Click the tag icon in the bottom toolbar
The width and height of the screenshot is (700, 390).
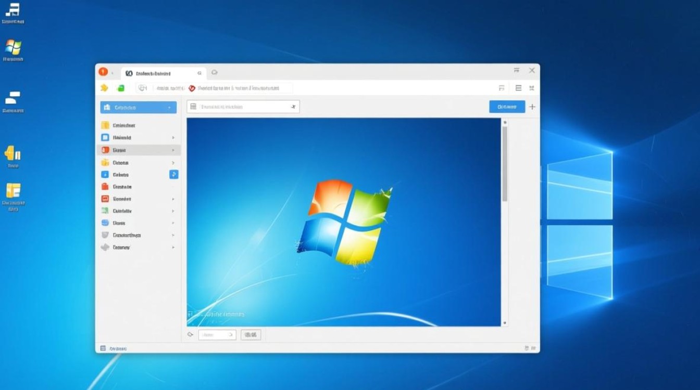coord(191,334)
